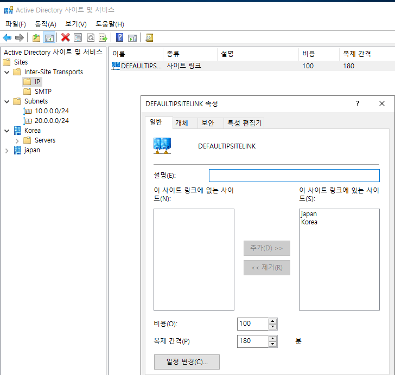The image size is (395, 375).
Task: Decrease replication interval with down arrow
Action: click(272, 344)
